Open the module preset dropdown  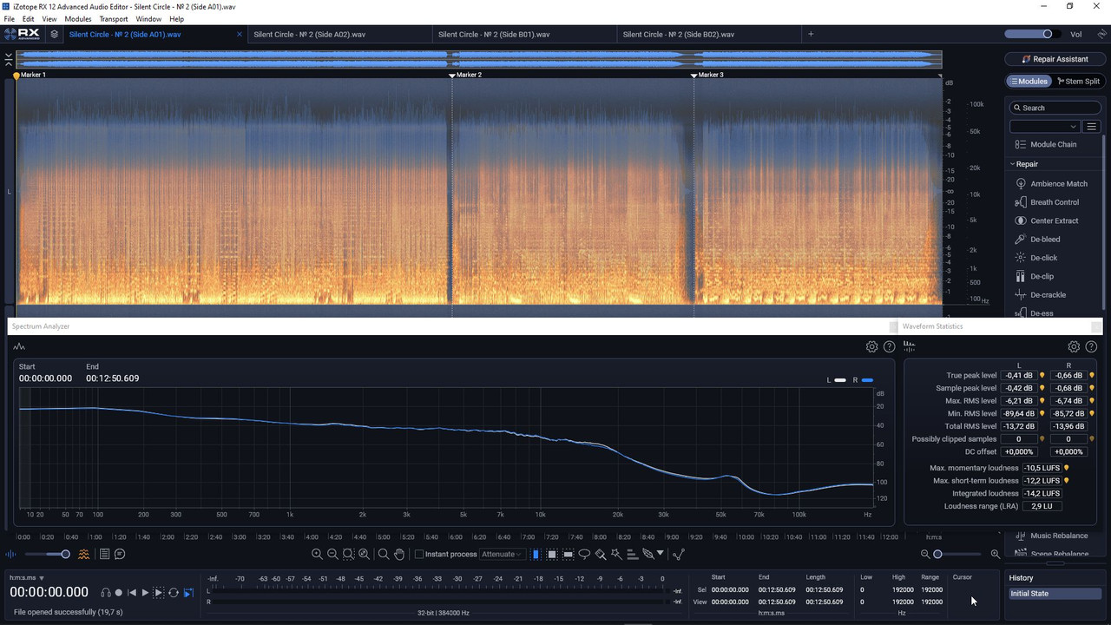pyautogui.click(x=1045, y=127)
